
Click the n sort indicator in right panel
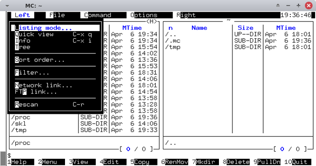click(x=171, y=28)
